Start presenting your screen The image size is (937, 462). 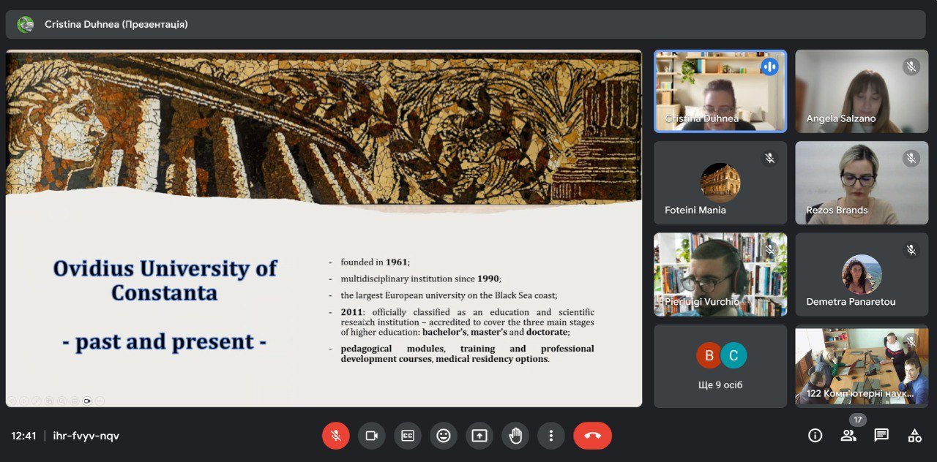(x=479, y=436)
